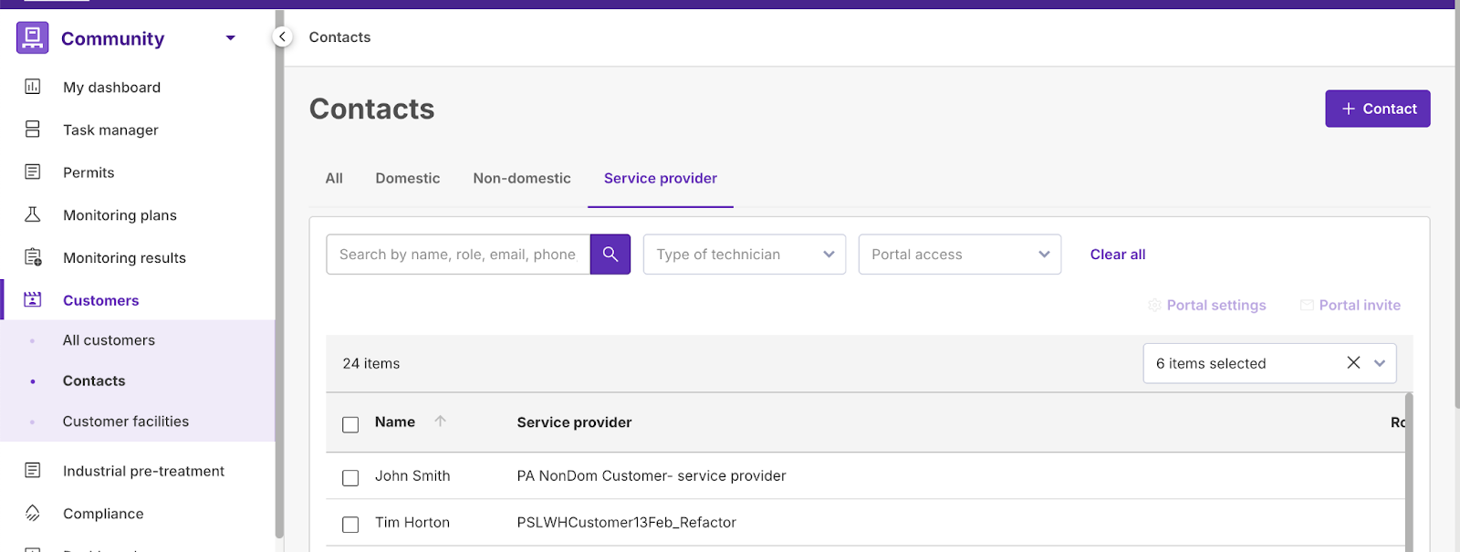Clear the 6 items selected with X
Viewport: 1460px width, 552px height.
[1353, 363]
